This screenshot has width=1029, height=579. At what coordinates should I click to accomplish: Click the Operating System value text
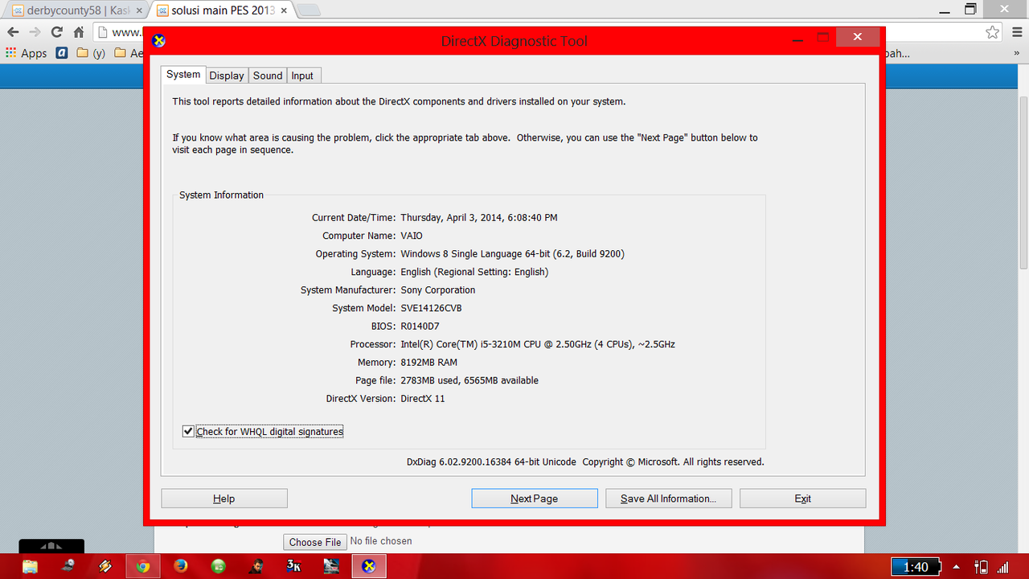512,254
